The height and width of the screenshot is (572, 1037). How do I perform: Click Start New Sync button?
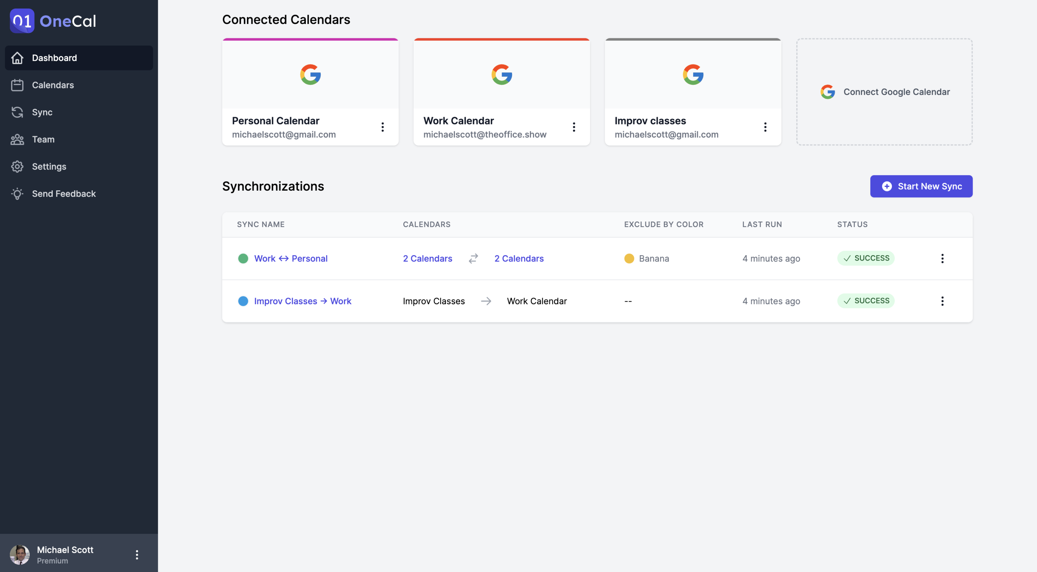tap(921, 186)
